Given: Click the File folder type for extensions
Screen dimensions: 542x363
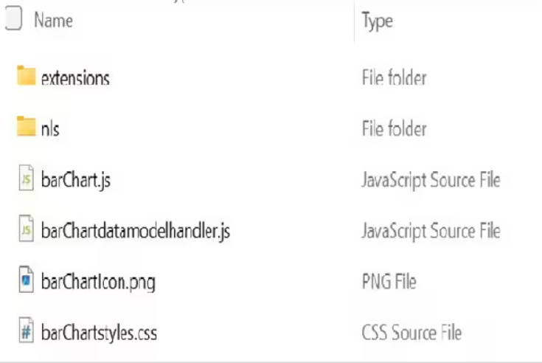Looking at the screenshot, I should pyautogui.click(x=394, y=77).
